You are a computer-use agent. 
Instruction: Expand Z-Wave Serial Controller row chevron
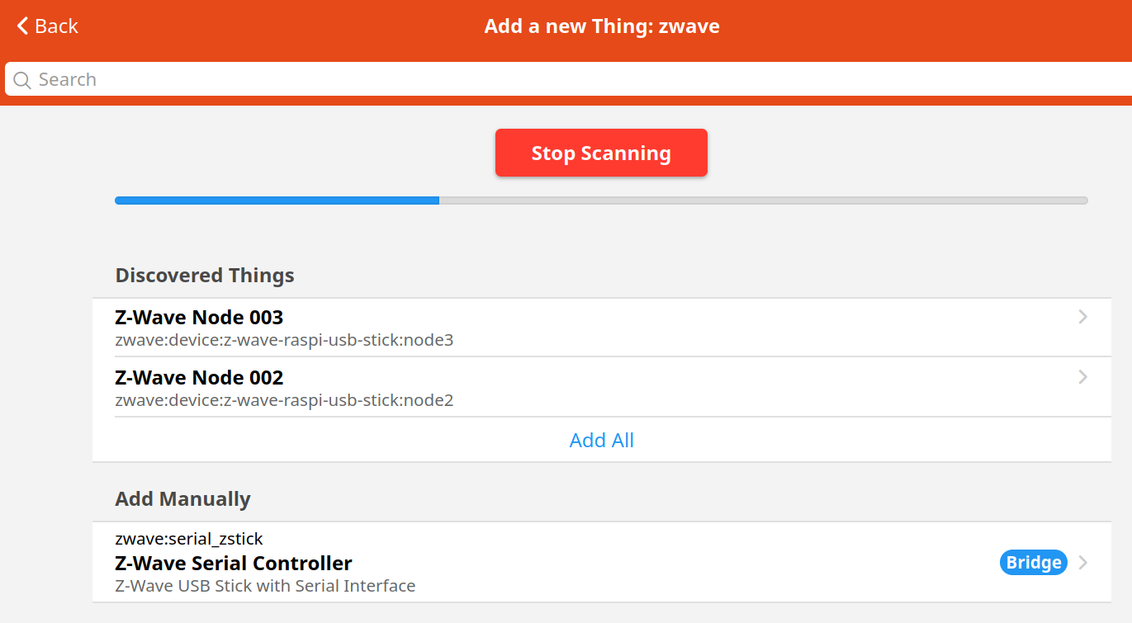click(x=1083, y=563)
